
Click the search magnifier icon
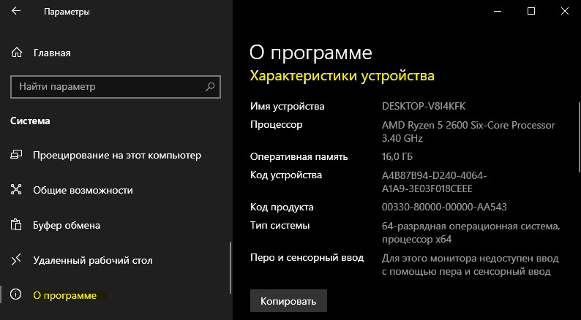210,87
